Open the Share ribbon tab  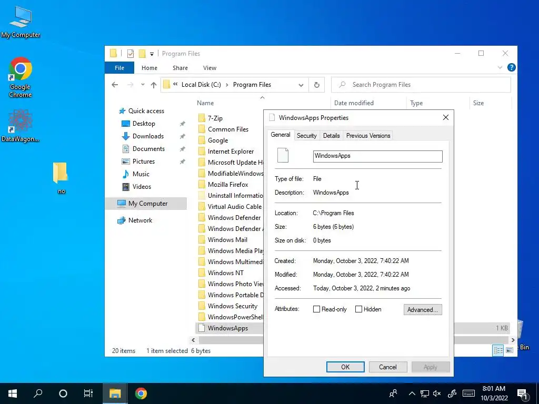pyautogui.click(x=180, y=68)
